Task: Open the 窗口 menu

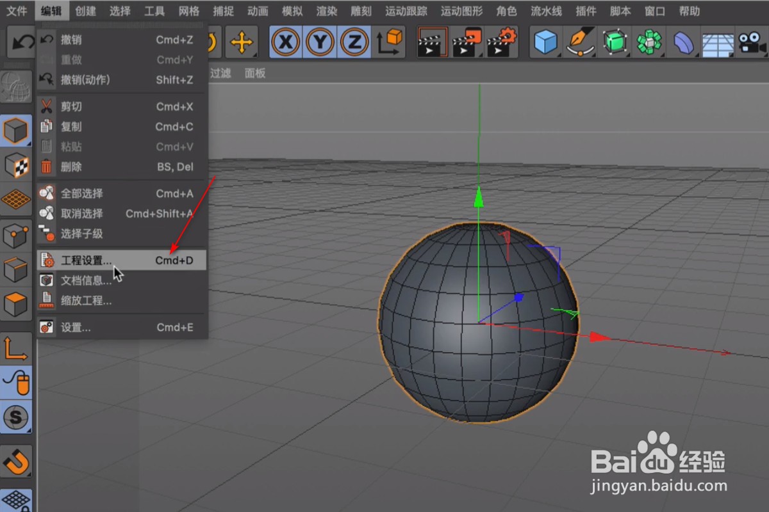Action: (x=655, y=11)
